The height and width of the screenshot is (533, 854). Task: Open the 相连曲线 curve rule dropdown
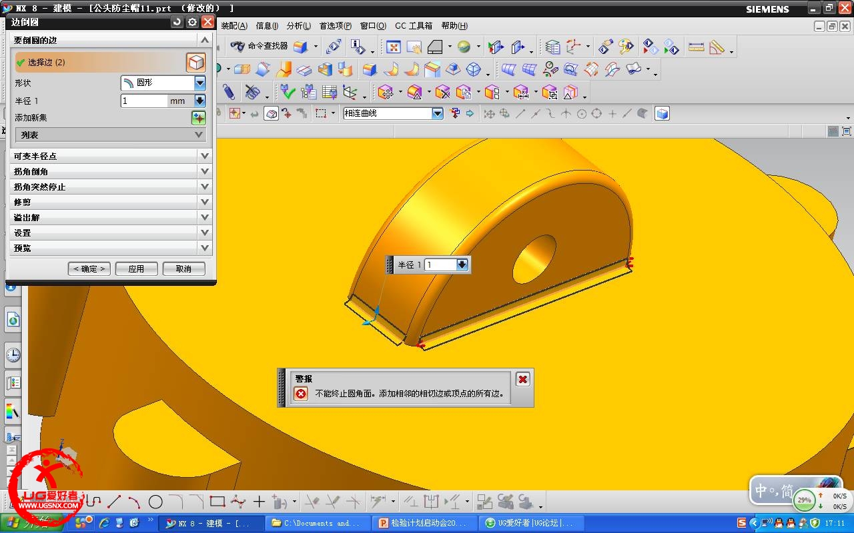click(x=438, y=114)
